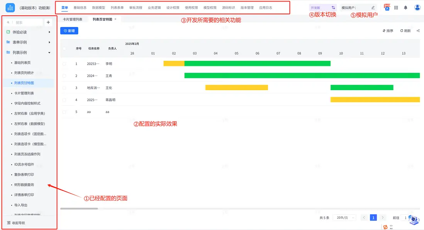Switch to the 数据模型 tab
The width and height of the screenshot is (424, 230).
(x=98, y=8)
